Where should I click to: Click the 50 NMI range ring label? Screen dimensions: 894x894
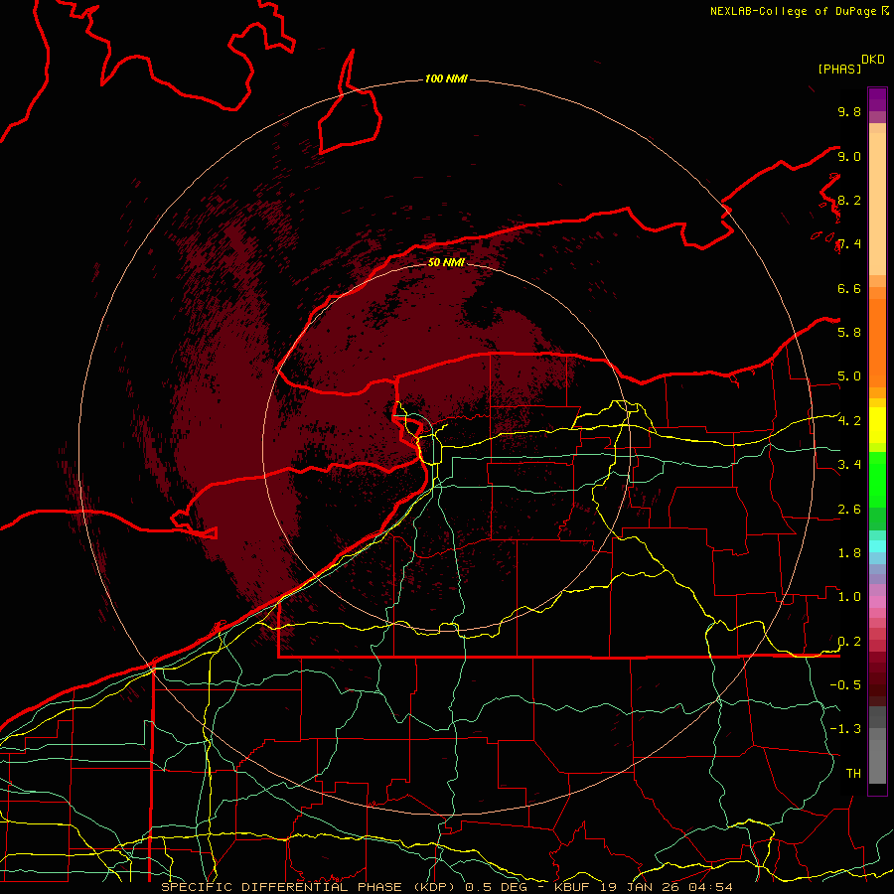point(446,262)
